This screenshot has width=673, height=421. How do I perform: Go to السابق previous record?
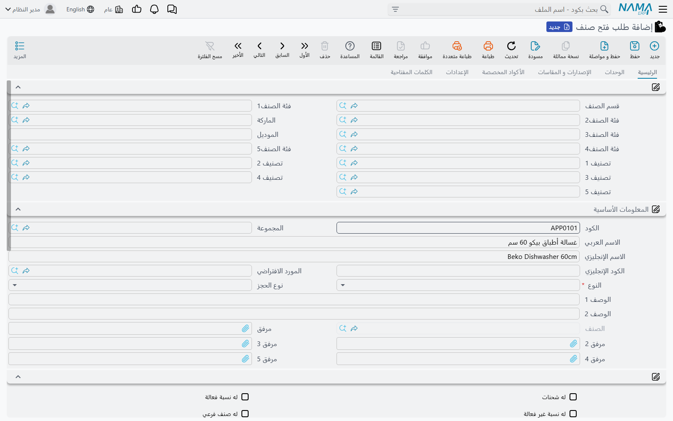click(282, 46)
